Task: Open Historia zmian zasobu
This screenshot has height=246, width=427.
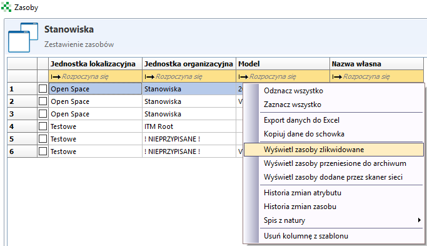Action: coord(334,207)
